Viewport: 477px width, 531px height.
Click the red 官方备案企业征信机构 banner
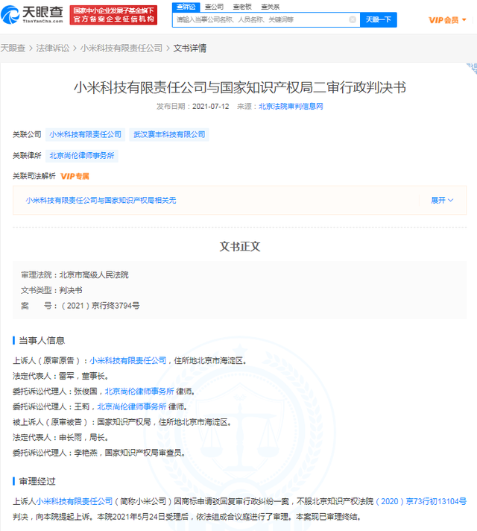pos(114,13)
